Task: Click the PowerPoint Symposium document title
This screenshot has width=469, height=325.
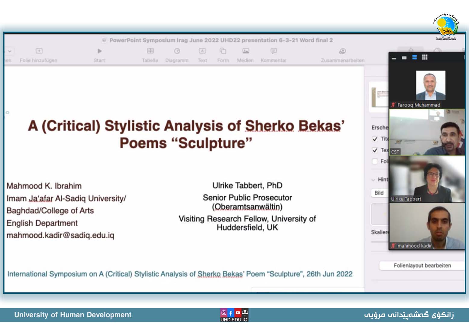Action: click(221, 40)
